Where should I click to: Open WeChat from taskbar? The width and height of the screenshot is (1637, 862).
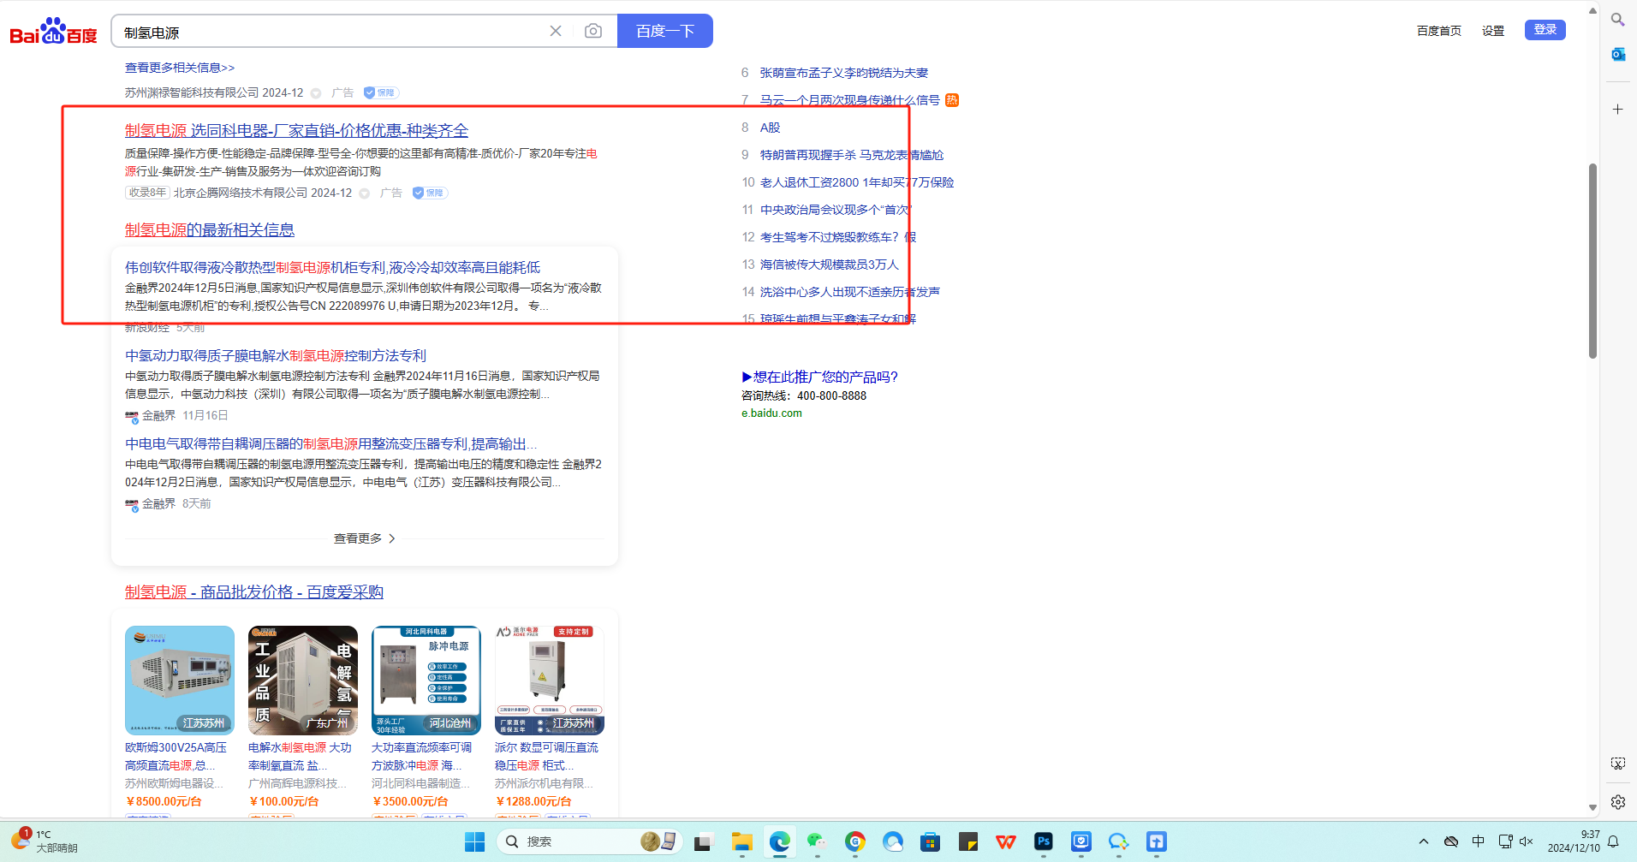click(818, 841)
